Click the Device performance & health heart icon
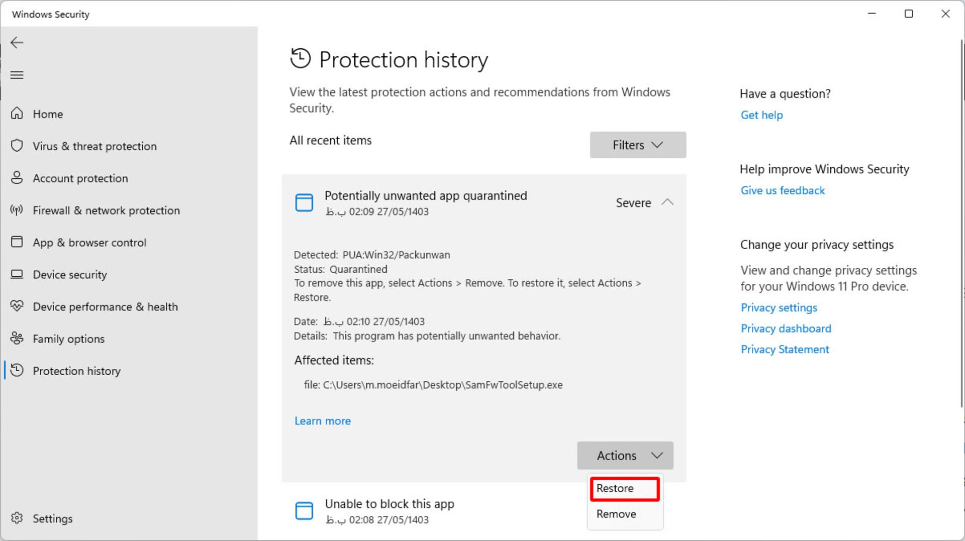The image size is (965, 541). (x=17, y=306)
